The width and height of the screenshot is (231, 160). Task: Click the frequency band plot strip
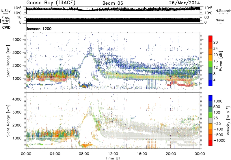tap(113, 20)
